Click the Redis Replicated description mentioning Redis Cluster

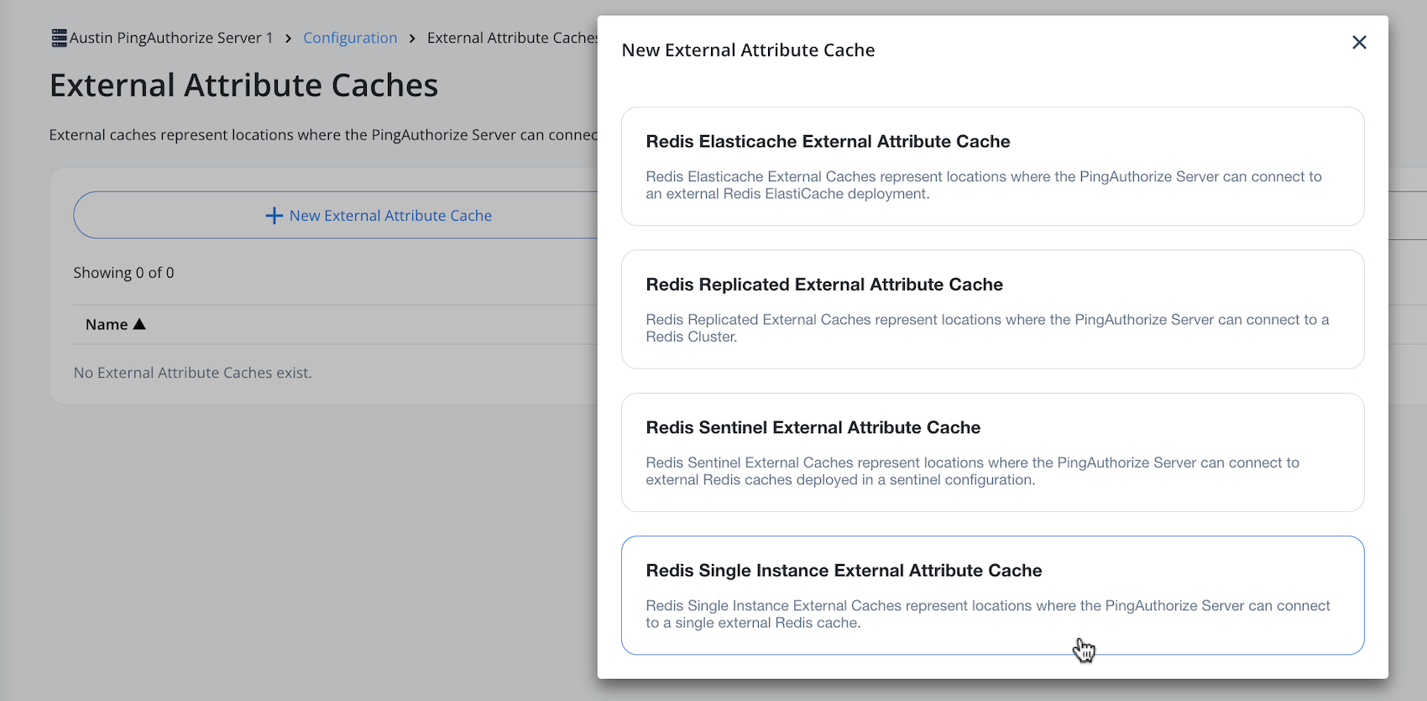click(987, 328)
